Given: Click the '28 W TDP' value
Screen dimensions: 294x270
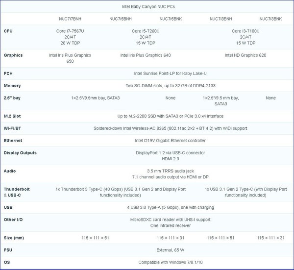Looking at the screenshot, I should point(70,43).
